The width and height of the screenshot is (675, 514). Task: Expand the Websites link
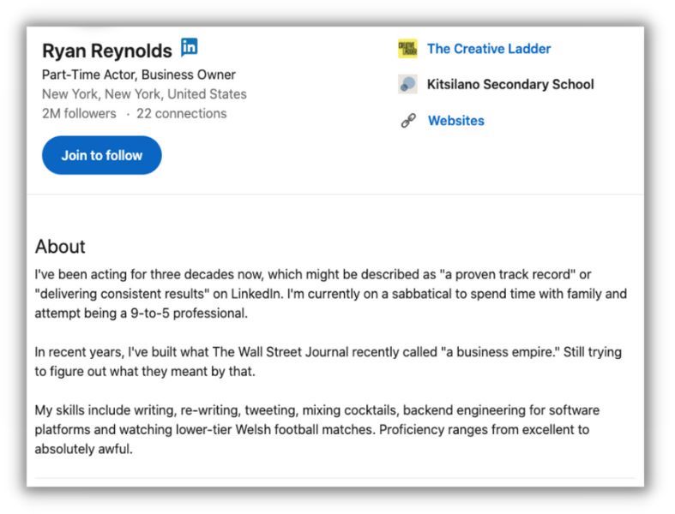(456, 121)
